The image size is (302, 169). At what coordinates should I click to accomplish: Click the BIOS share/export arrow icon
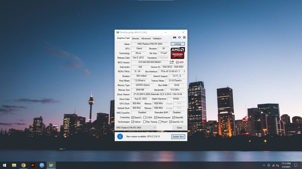tap(172, 62)
